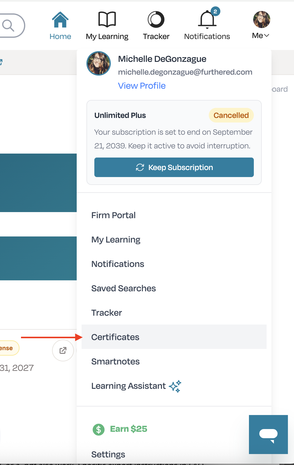The height and width of the screenshot is (465, 294).
Task: Select Firm Portal from the menu
Action: (x=114, y=215)
